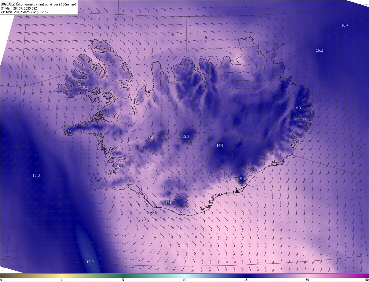Click the 14.1 value label
This screenshot has height=282, width=369.
220,146
